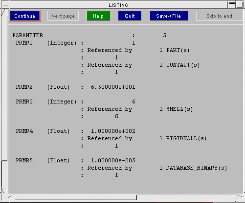Viewport: 245px width, 203px height.
Task: Click the LISTING title bar
Action: coord(118,5)
